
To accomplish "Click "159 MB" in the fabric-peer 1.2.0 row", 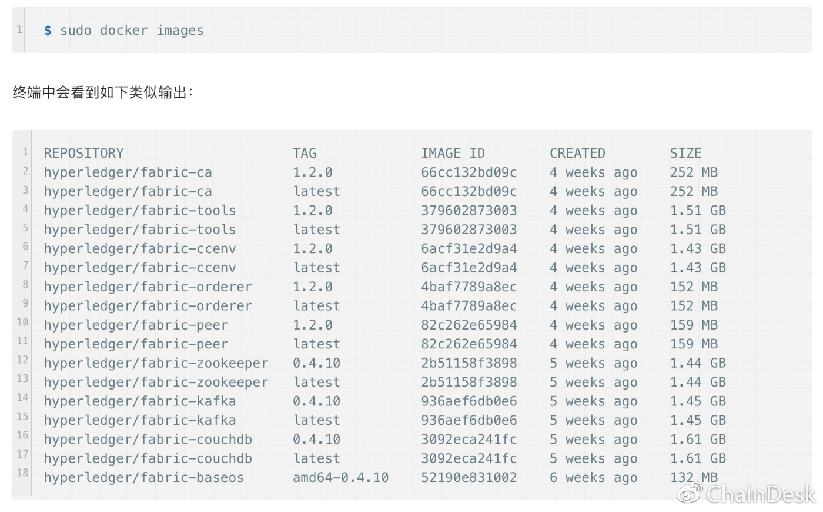I will click(x=694, y=325).
